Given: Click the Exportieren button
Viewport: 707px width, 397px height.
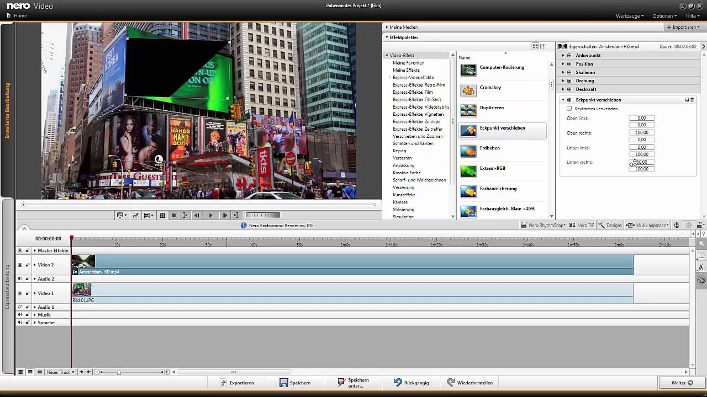Looking at the screenshot, I should 238,383.
